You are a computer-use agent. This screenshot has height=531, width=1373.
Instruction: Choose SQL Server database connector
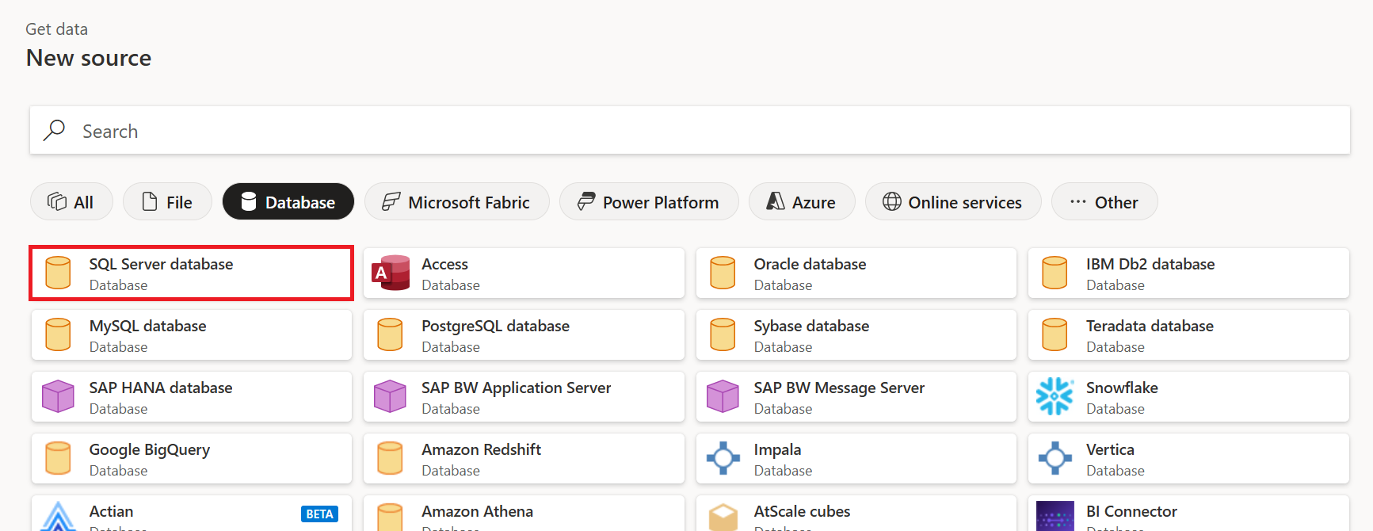click(x=191, y=273)
